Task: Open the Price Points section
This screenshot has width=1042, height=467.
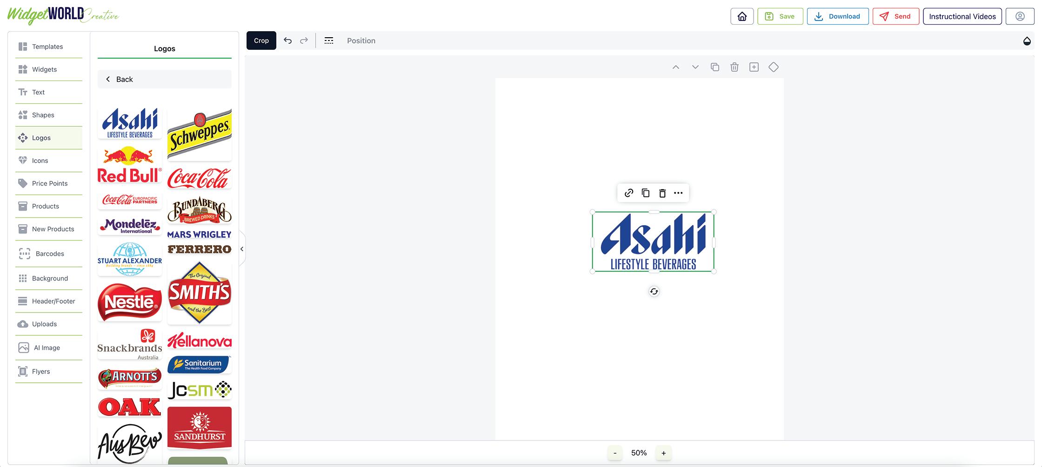Action: 49,183
